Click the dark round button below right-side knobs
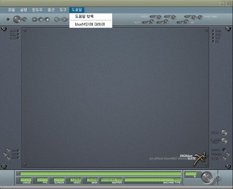Image resolution: width=233 pixels, height=189 pixels. 224,150
